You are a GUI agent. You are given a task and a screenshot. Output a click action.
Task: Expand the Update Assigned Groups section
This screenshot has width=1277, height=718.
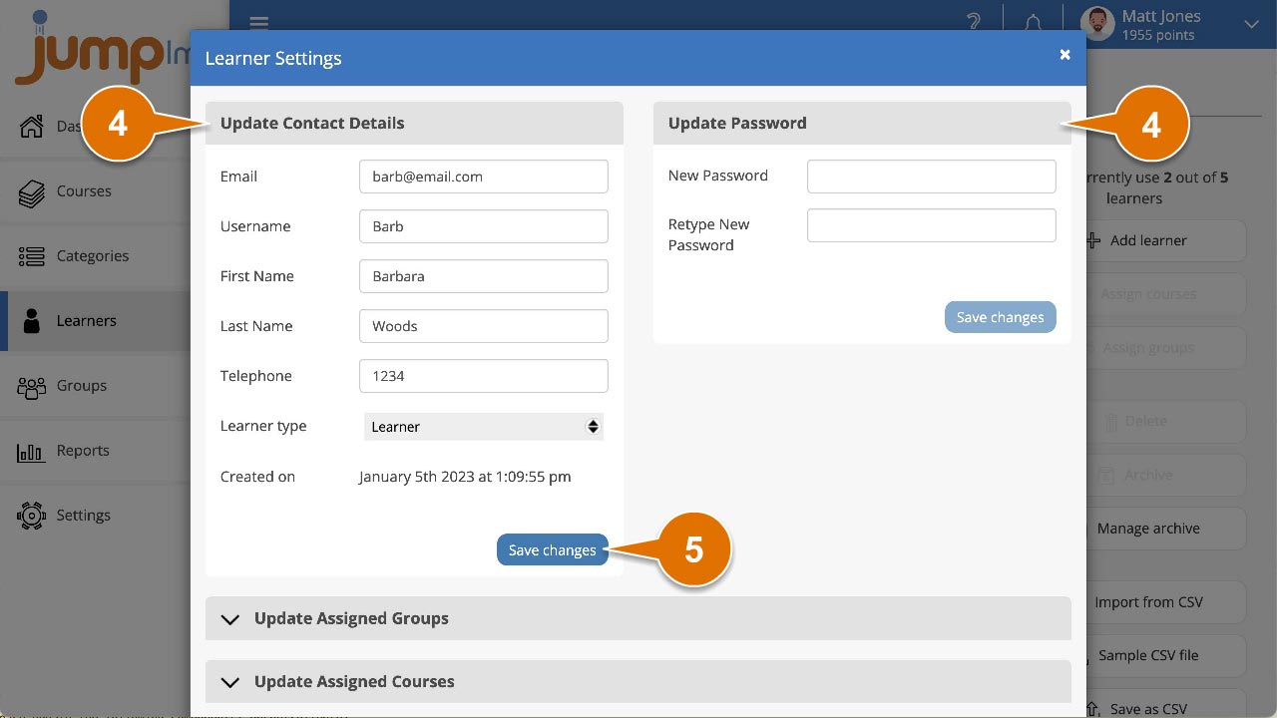(638, 618)
